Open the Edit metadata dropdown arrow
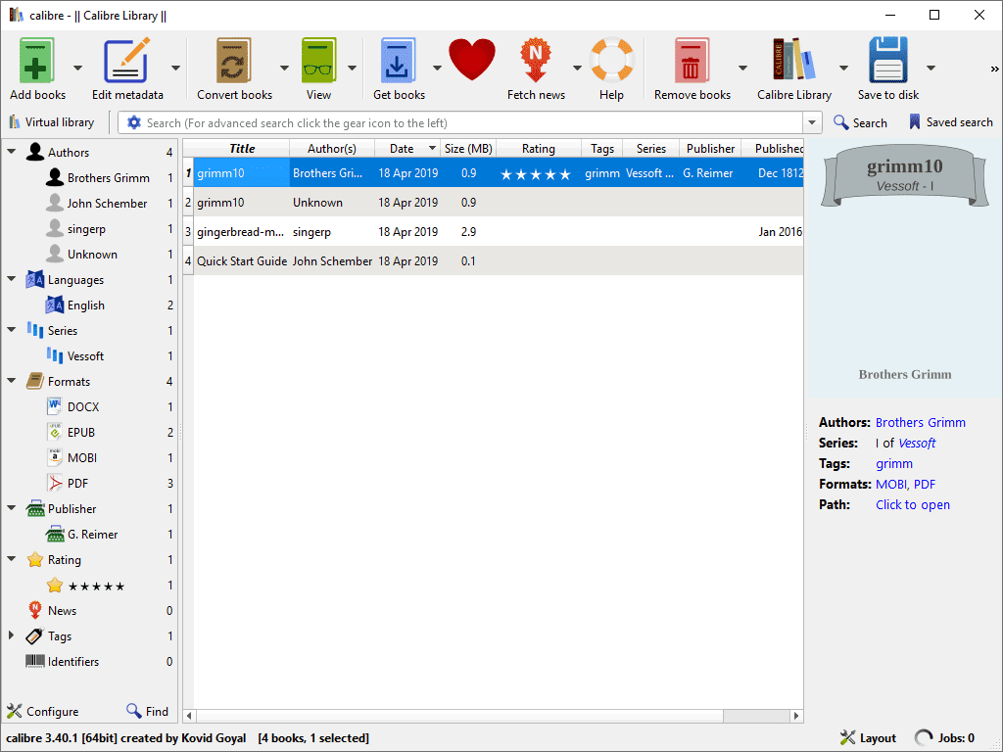The image size is (1003, 752). 175,68
